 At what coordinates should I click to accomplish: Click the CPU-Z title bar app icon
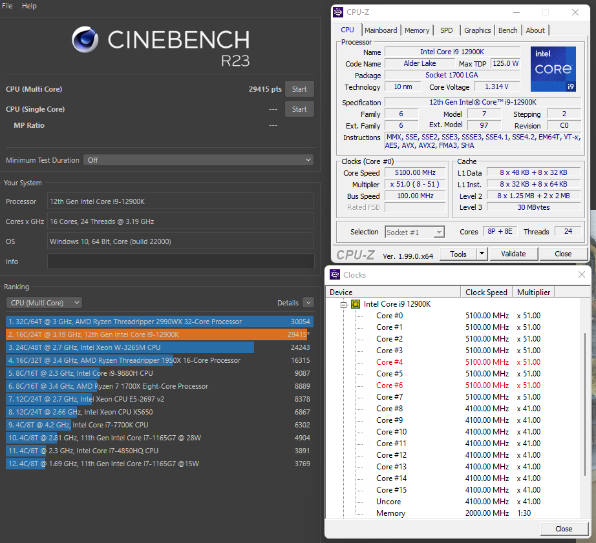point(337,12)
